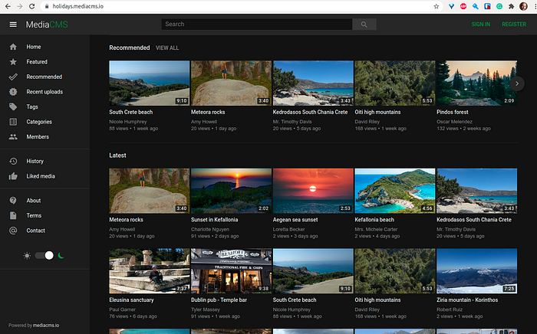Go back with browser back arrow
The image size is (537, 334).
(8, 6)
